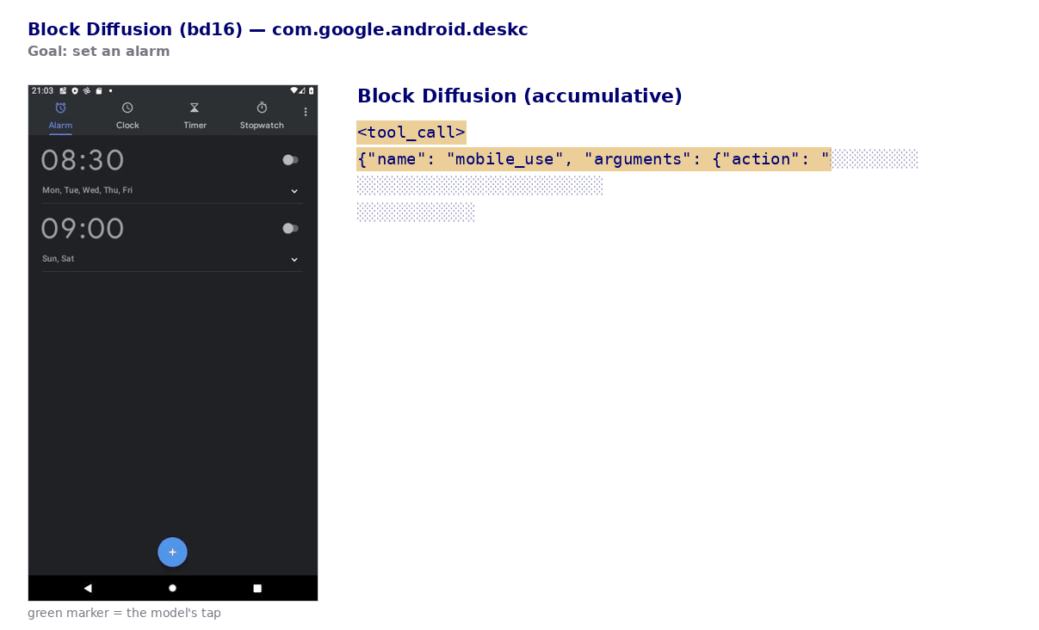Switch to the Stopwatch tab
1039x630 pixels.
coord(262,116)
